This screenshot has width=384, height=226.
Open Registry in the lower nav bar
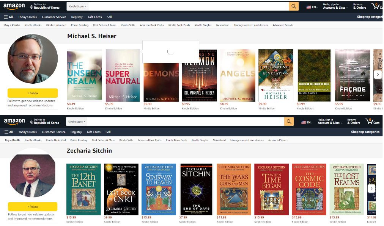(x=76, y=132)
